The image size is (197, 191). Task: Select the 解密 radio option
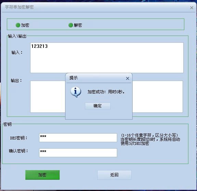[x=71, y=25]
